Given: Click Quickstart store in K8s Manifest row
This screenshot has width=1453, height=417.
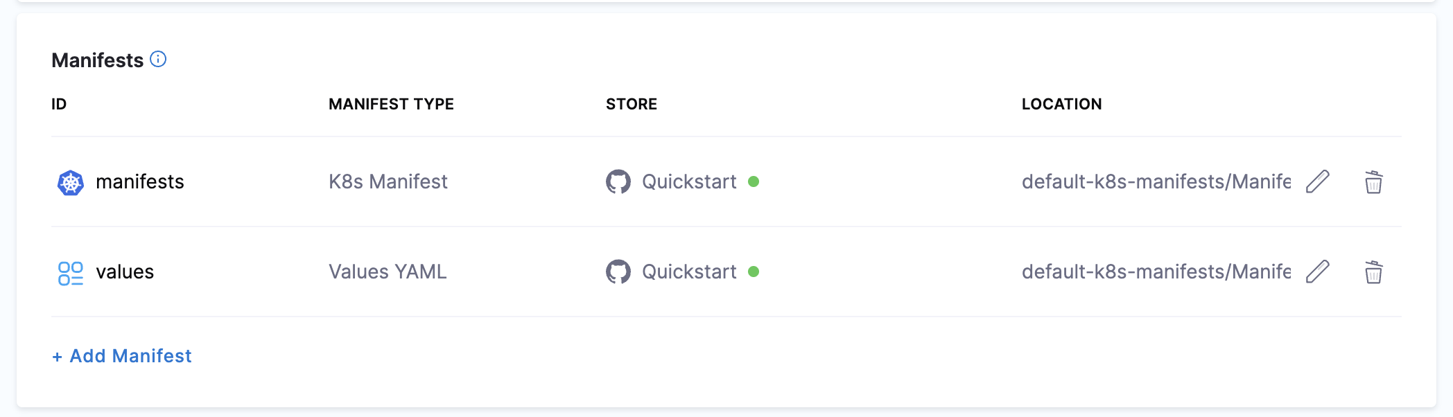Looking at the screenshot, I should pyautogui.click(x=689, y=181).
